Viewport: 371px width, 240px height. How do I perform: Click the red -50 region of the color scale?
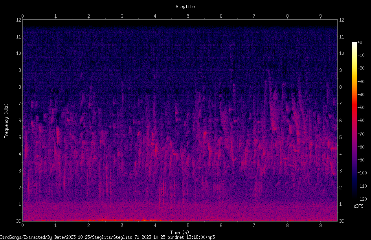point(354,108)
